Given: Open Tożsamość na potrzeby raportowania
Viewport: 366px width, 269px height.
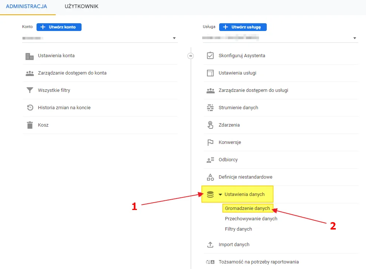Looking at the screenshot, I should coord(259,262).
